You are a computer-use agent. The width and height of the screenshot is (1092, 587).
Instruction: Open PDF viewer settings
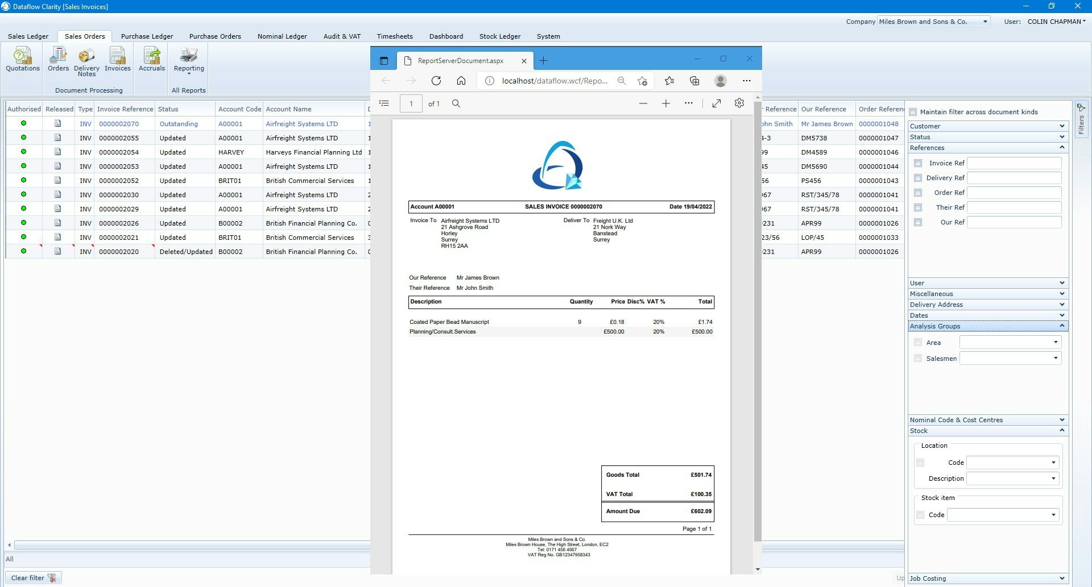pyautogui.click(x=739, y=103)
